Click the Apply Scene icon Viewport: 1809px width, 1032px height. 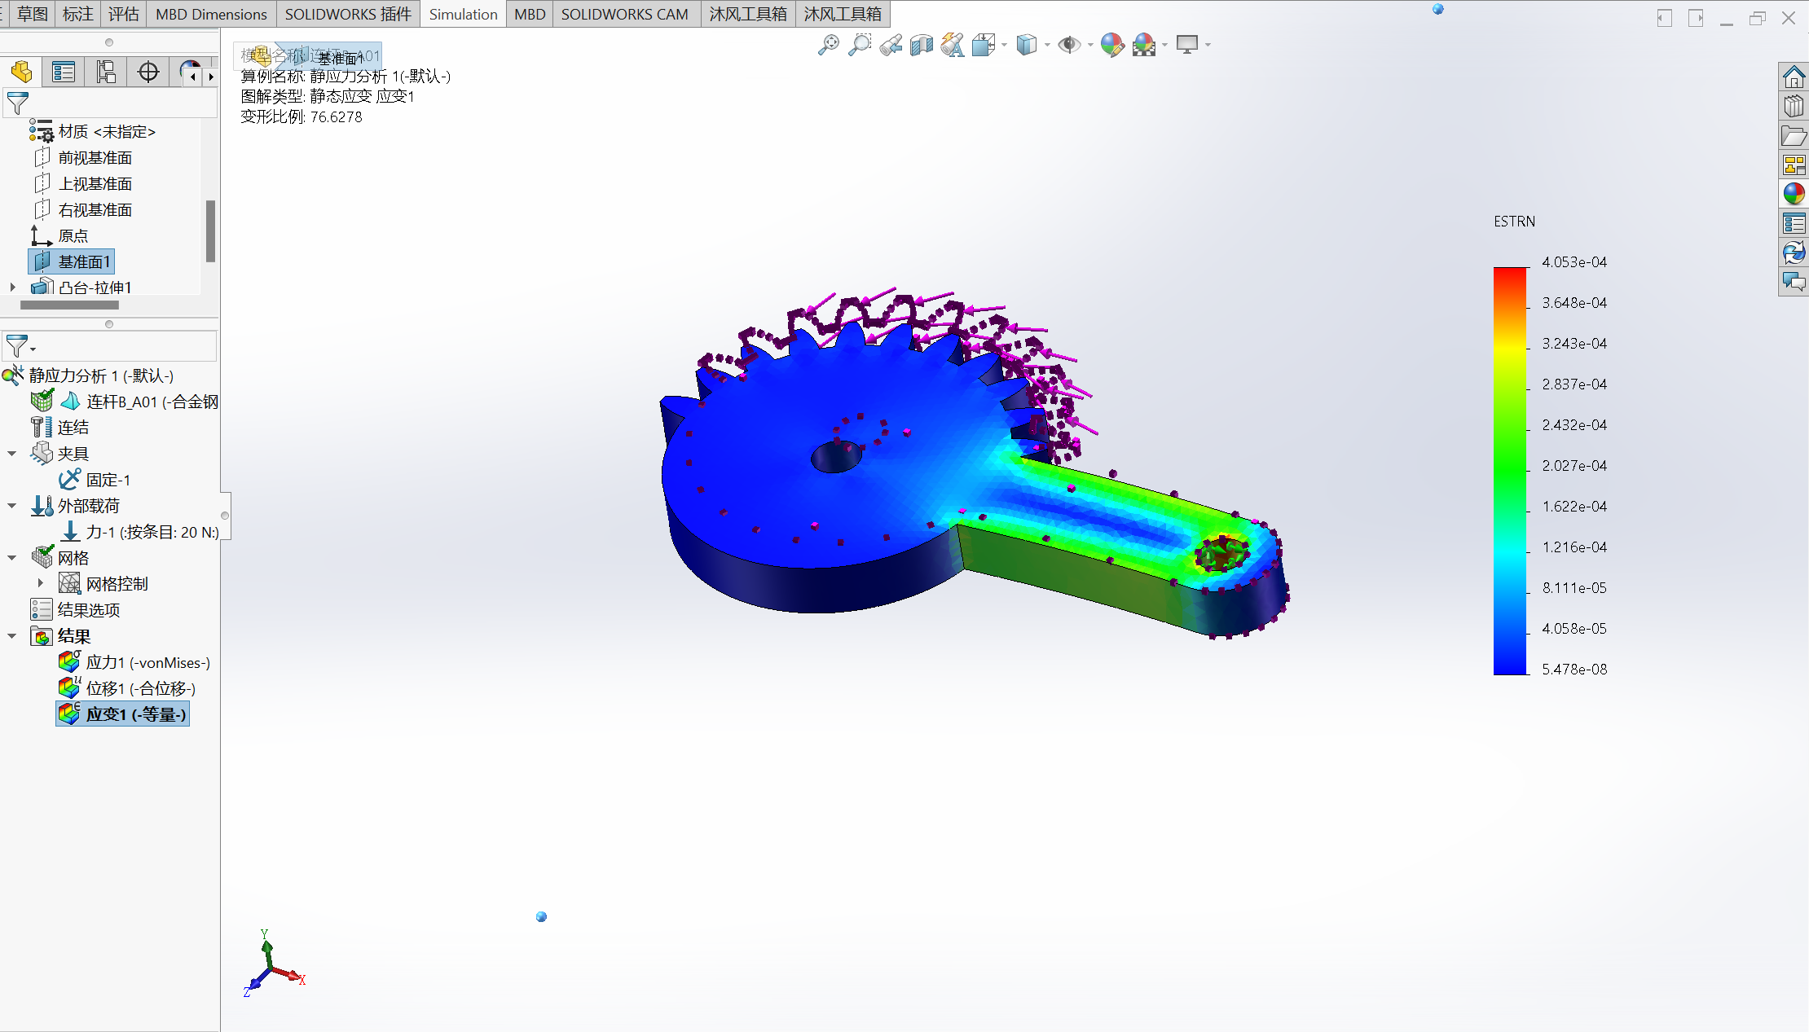click(x=1144, y=45)
